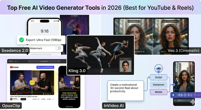The image size is (201, 110).
Task: Click the blue connector dot beside the phone
Action: (174, 85)
